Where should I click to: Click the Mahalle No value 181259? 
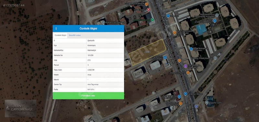(x=90, y=55)
